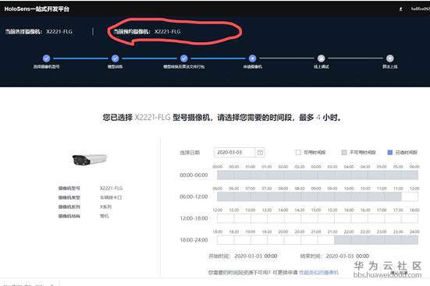The width and height of the screenshot is (430, 286).
Task: Click the 06:00-12:00 row label
Action: click(194, 196)
